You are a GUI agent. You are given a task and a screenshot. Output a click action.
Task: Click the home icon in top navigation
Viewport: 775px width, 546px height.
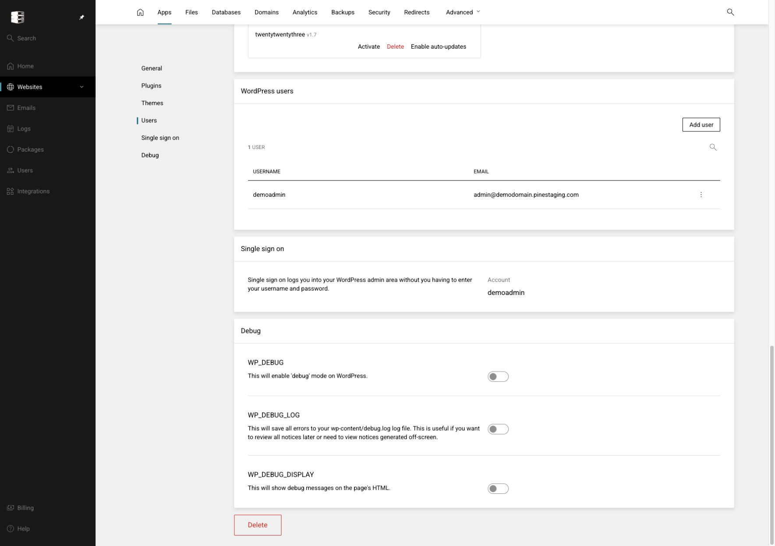(x=140, y=12)
